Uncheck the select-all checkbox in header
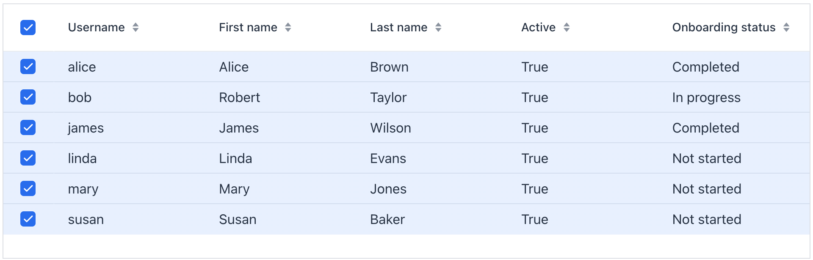Viewport: 813px width, 260px height. tap(28, 27)
